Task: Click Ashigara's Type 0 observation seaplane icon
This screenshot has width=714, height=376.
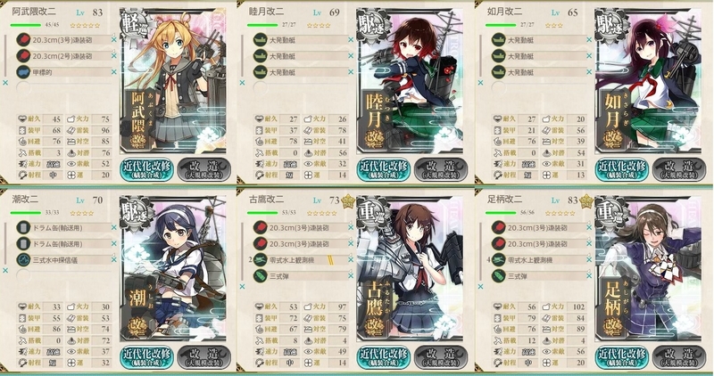Action: pyautogui.click(x=499, y=259)
